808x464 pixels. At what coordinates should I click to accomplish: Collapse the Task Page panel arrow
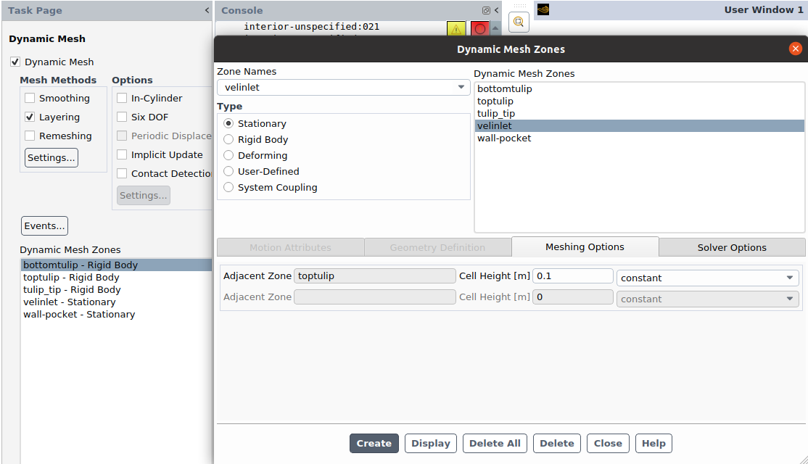[207, 10]
